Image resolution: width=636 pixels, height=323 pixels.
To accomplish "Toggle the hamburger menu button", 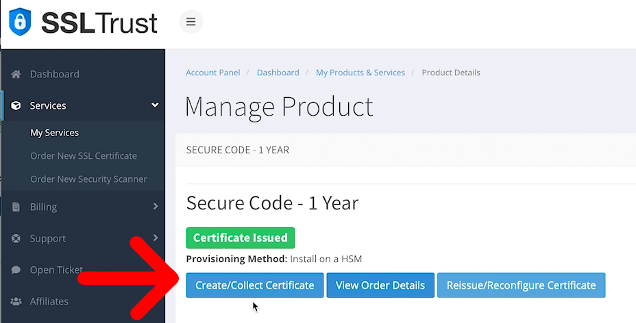I will 191,22.
